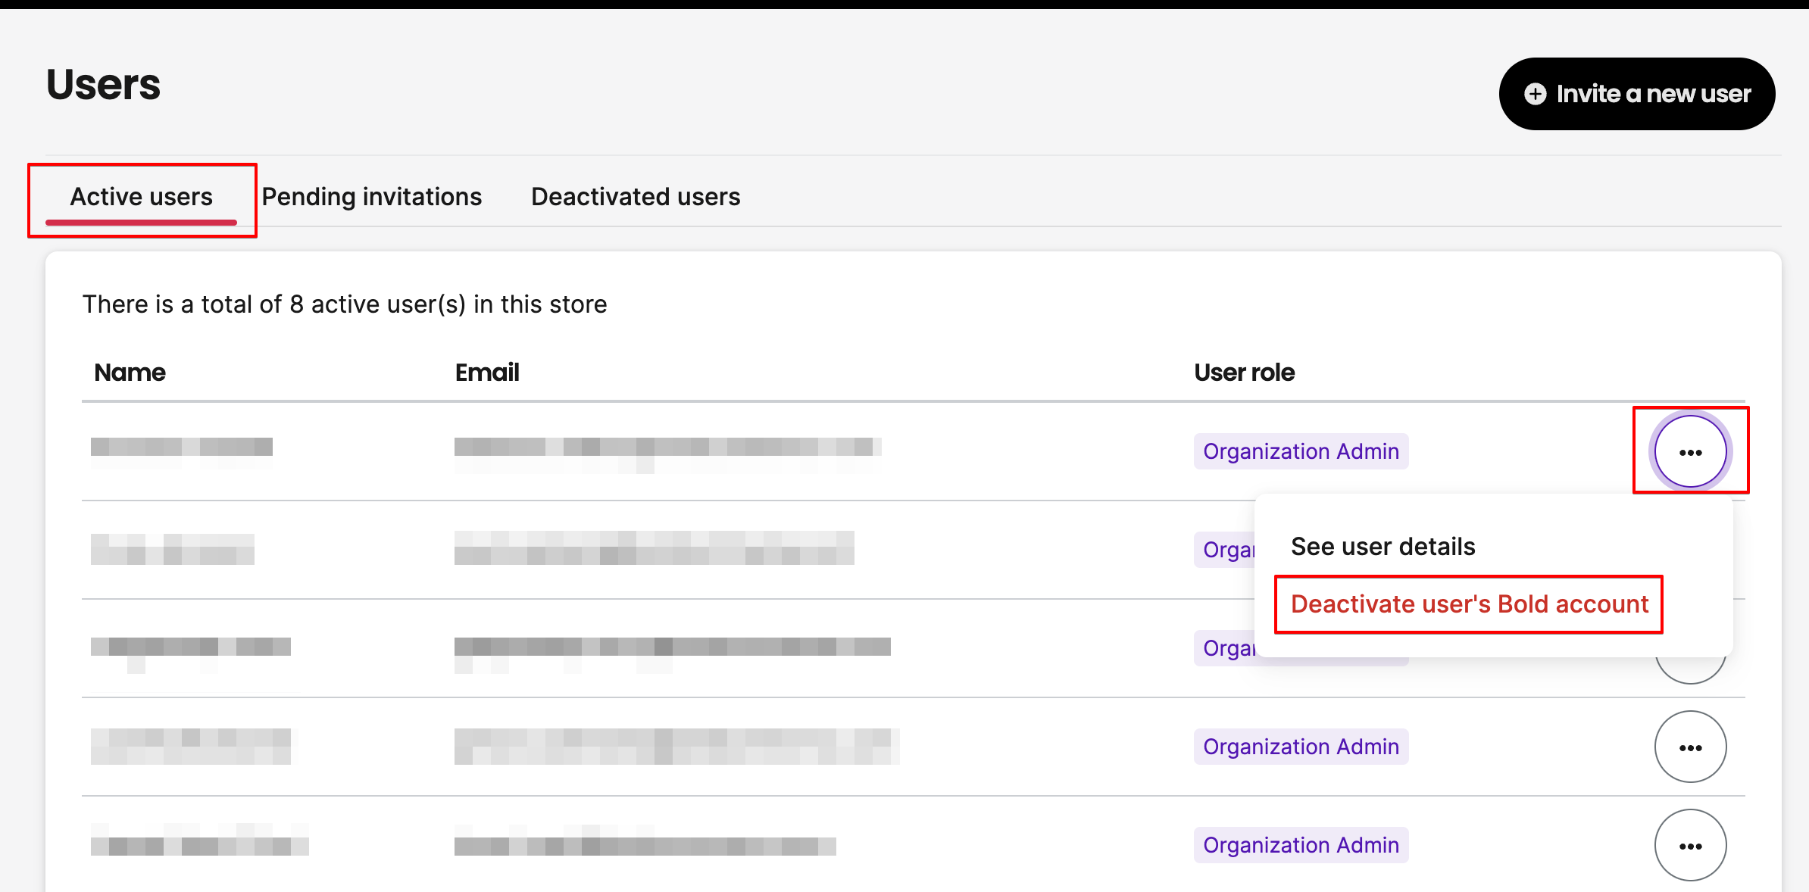Open the actions menu beside the fourth Organization Admin badge

click(1691, 746)
